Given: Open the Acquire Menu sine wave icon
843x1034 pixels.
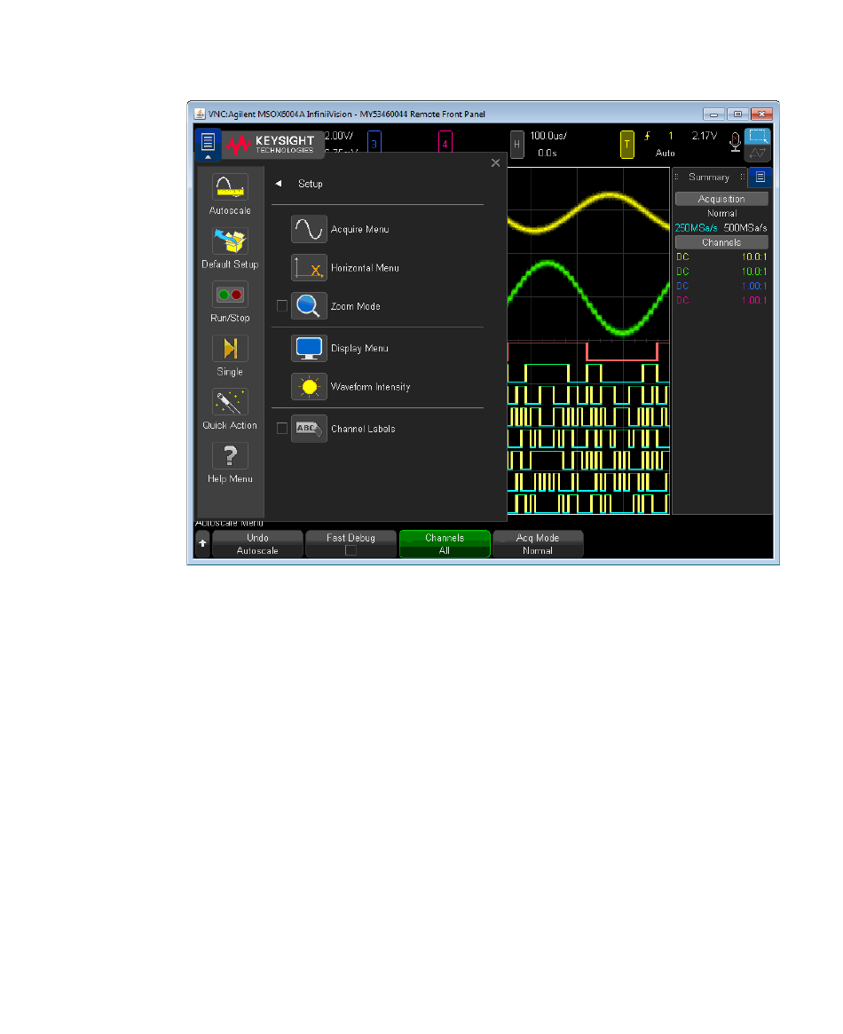Looking at the screenshot, I should click(309, 229).
